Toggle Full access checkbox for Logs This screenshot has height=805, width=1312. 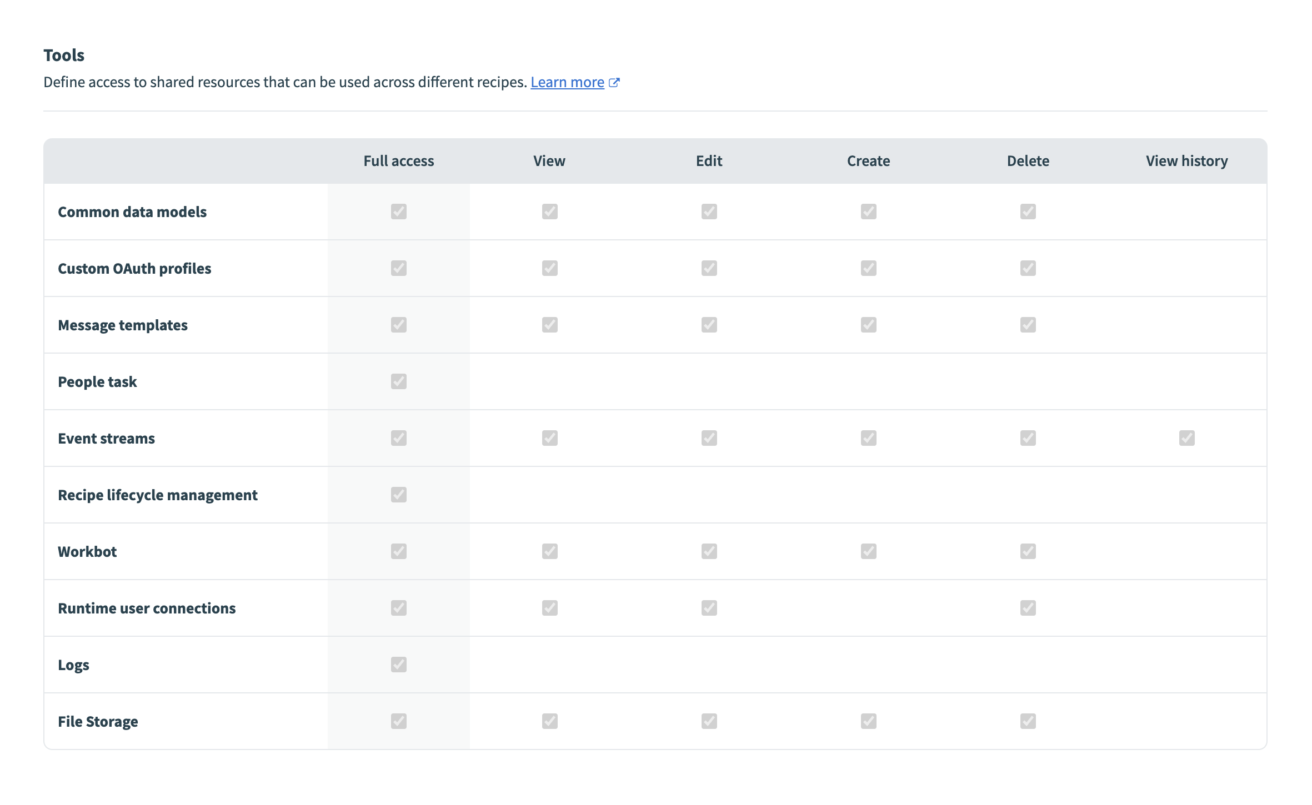pos(398,665)
